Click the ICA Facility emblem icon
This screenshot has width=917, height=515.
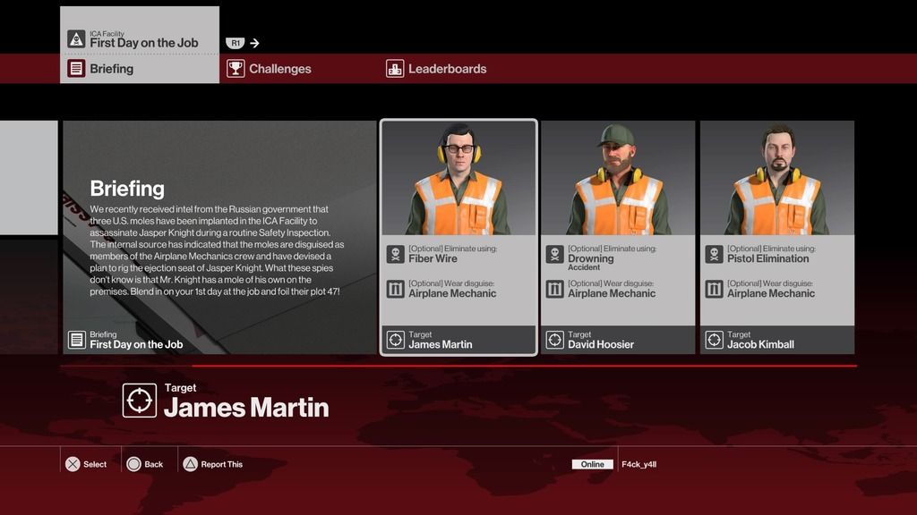76,39
